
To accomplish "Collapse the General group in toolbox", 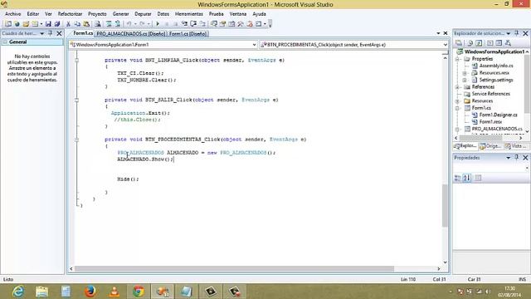I will 5,42.
